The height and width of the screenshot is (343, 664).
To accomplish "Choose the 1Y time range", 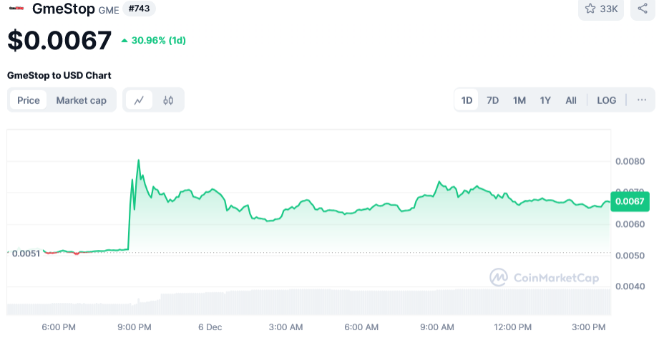I will [545, 100].
